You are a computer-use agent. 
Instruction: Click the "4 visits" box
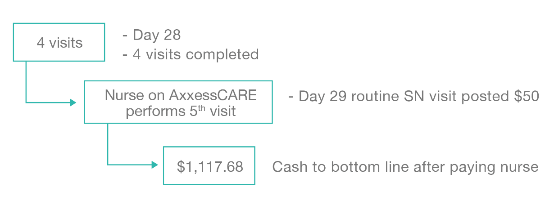tap(59, 42)
